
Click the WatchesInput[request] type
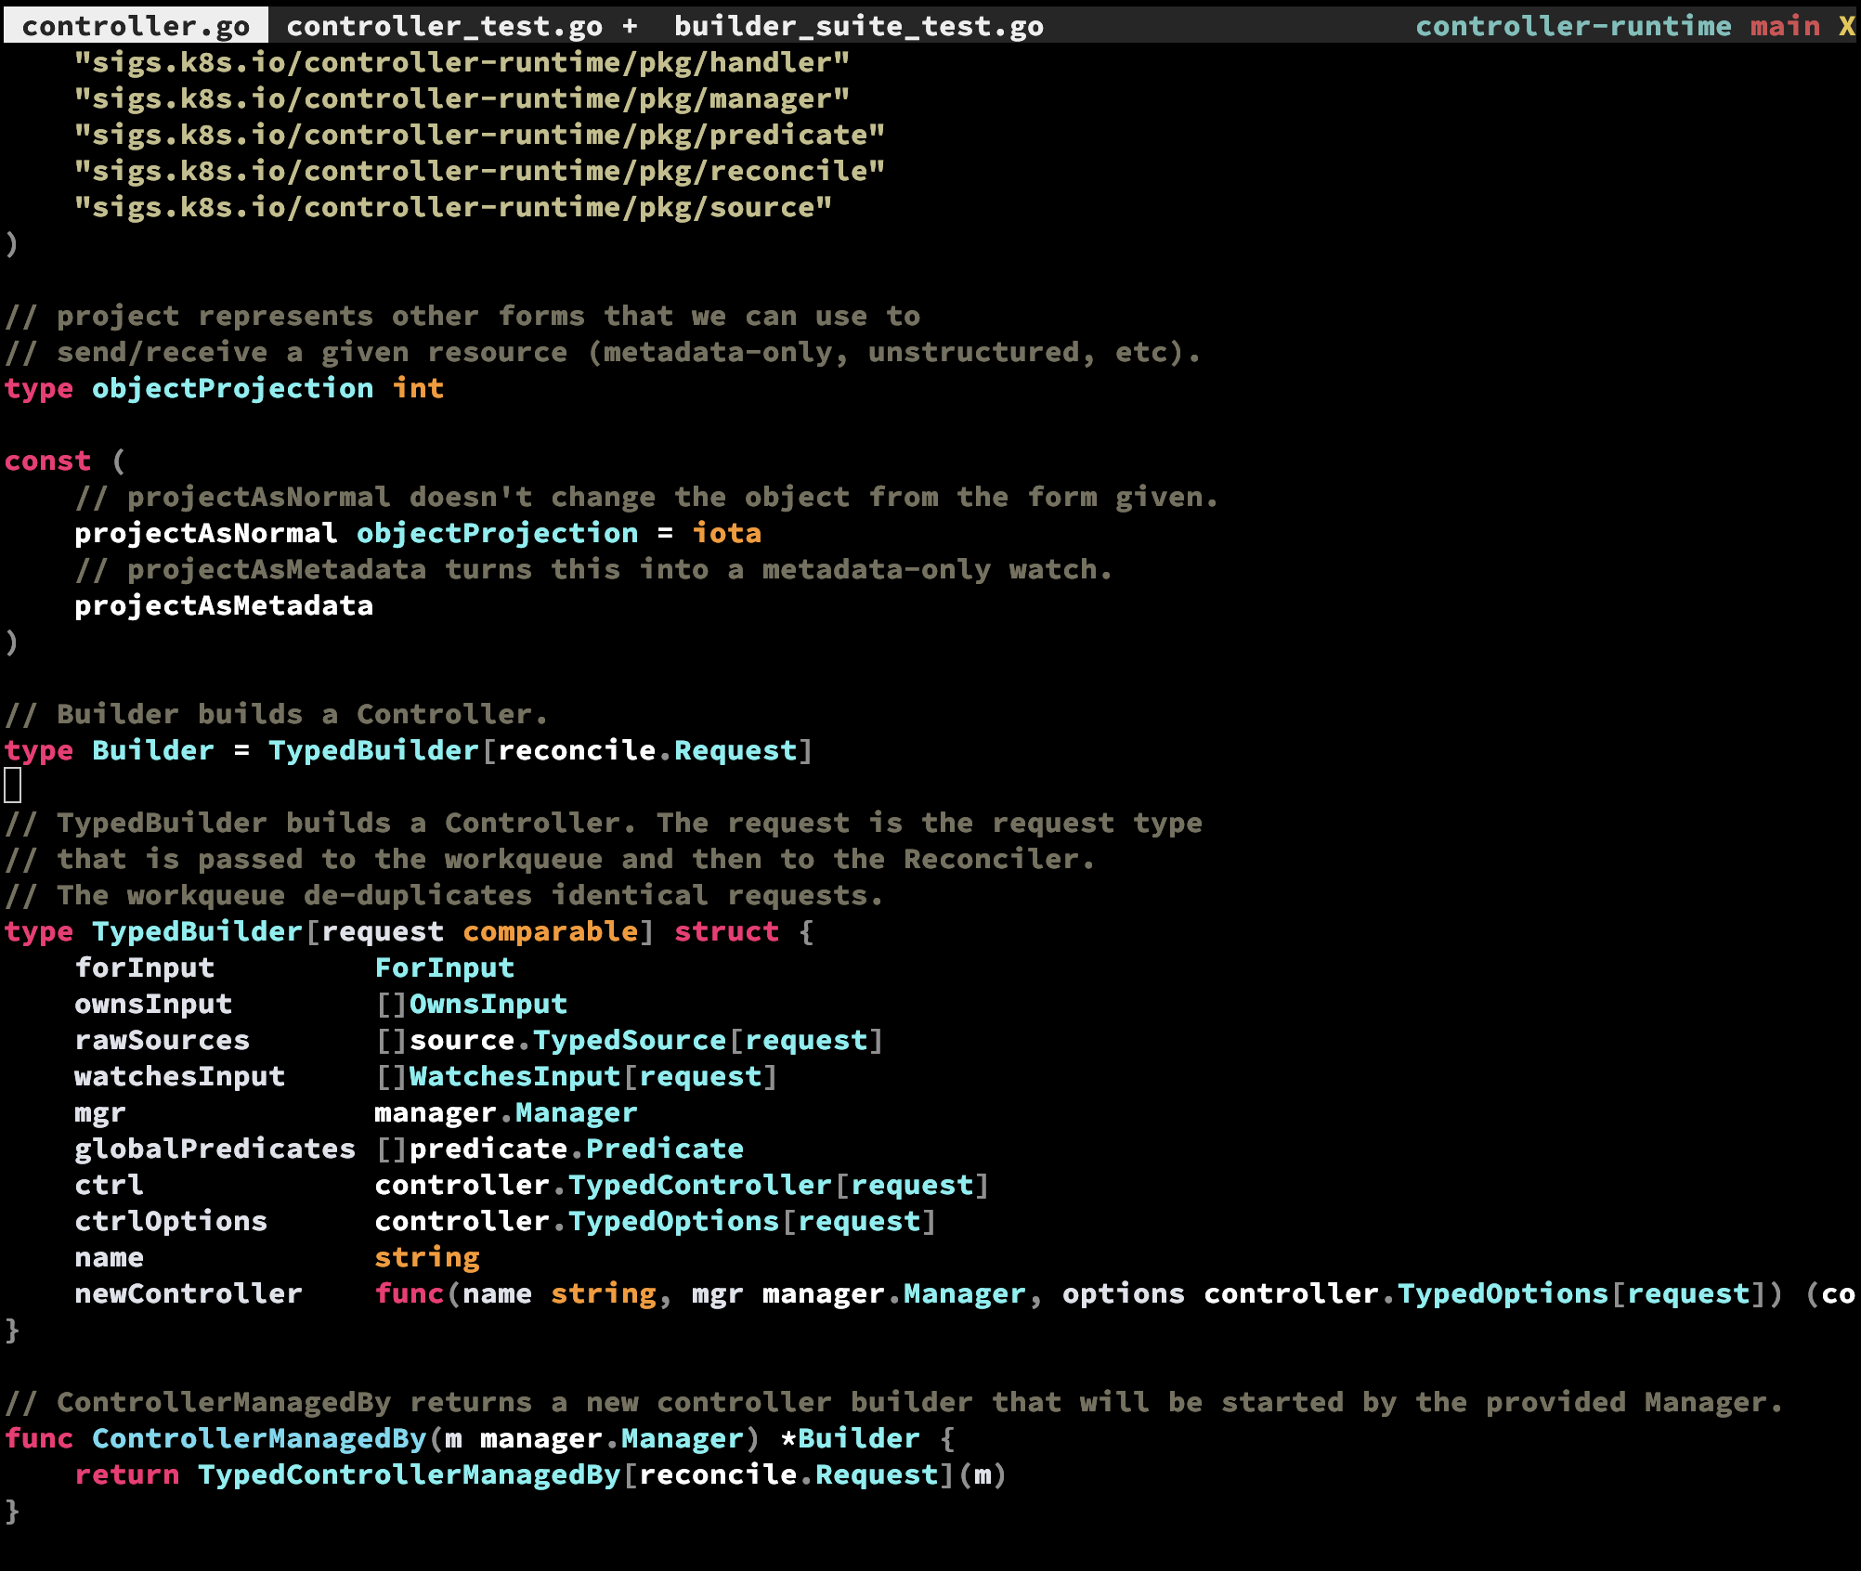[x=592, y=1076]
